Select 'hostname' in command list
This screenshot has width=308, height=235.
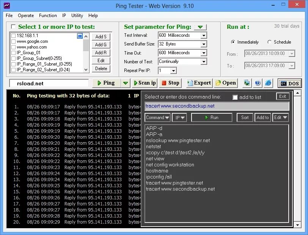coord(157,171)
